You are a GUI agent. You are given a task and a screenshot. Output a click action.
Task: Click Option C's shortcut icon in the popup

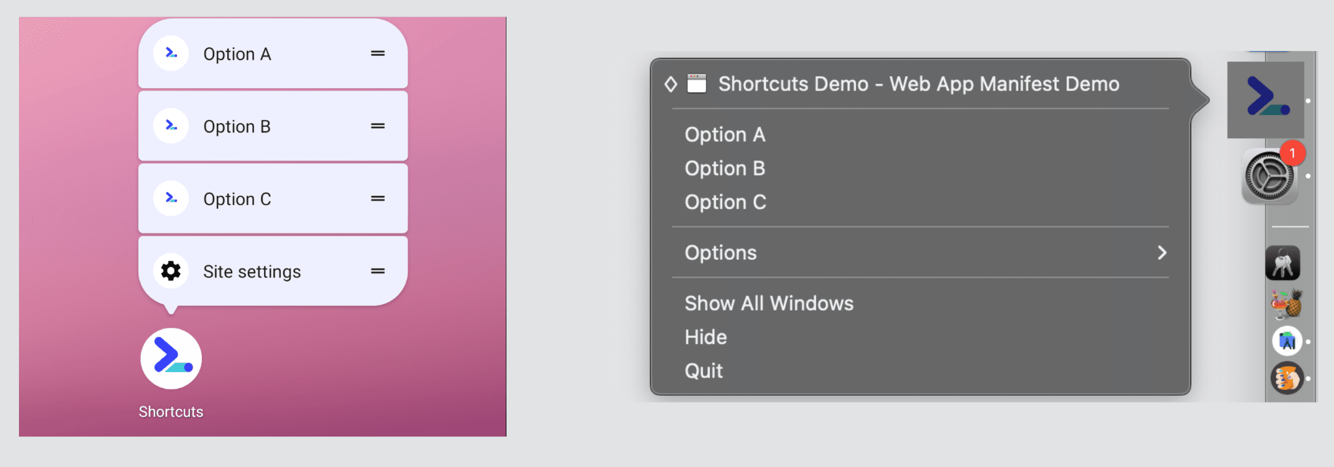pos(170,198)
